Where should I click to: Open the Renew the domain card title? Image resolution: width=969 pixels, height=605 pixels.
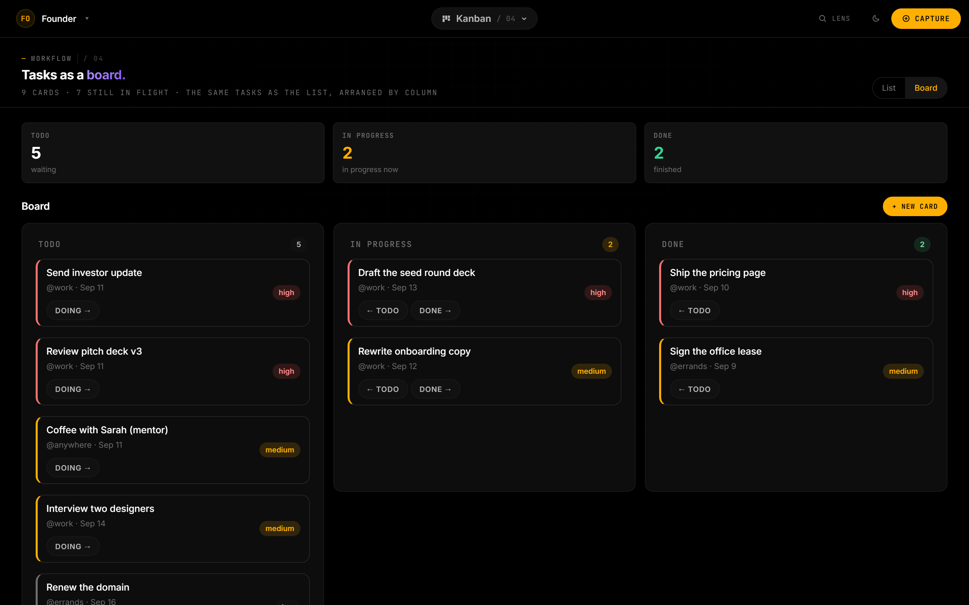click(88, 587)
